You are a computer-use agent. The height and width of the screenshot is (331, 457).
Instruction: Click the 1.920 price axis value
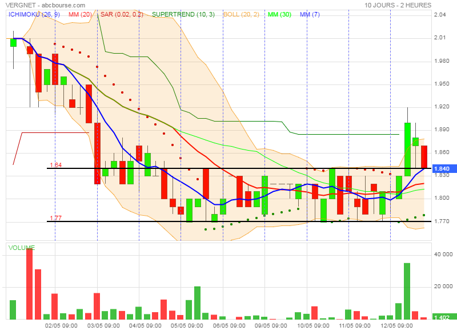(442, 107)
